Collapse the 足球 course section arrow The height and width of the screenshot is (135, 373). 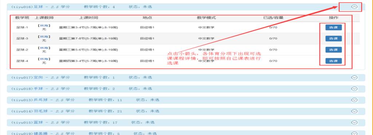click(354, 7)
